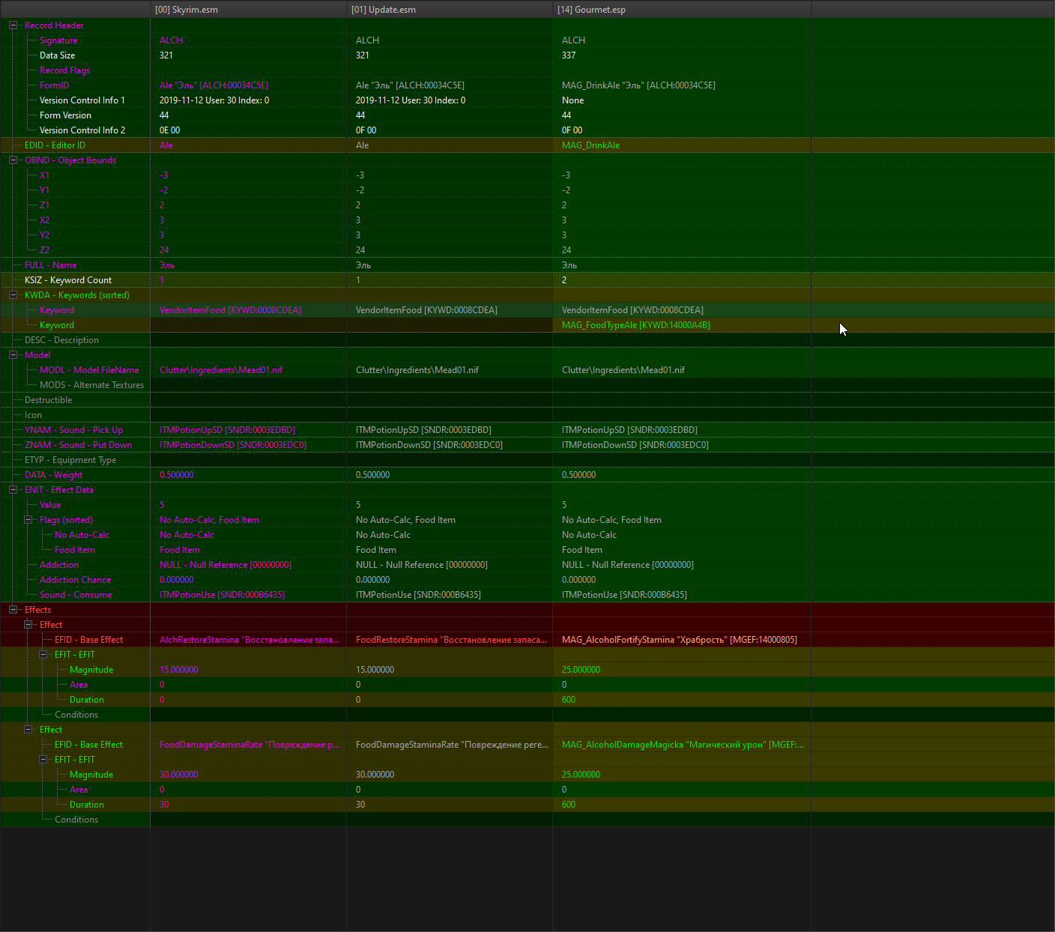Select ZNAM - Sound - Put Down row

click(78, 445)
